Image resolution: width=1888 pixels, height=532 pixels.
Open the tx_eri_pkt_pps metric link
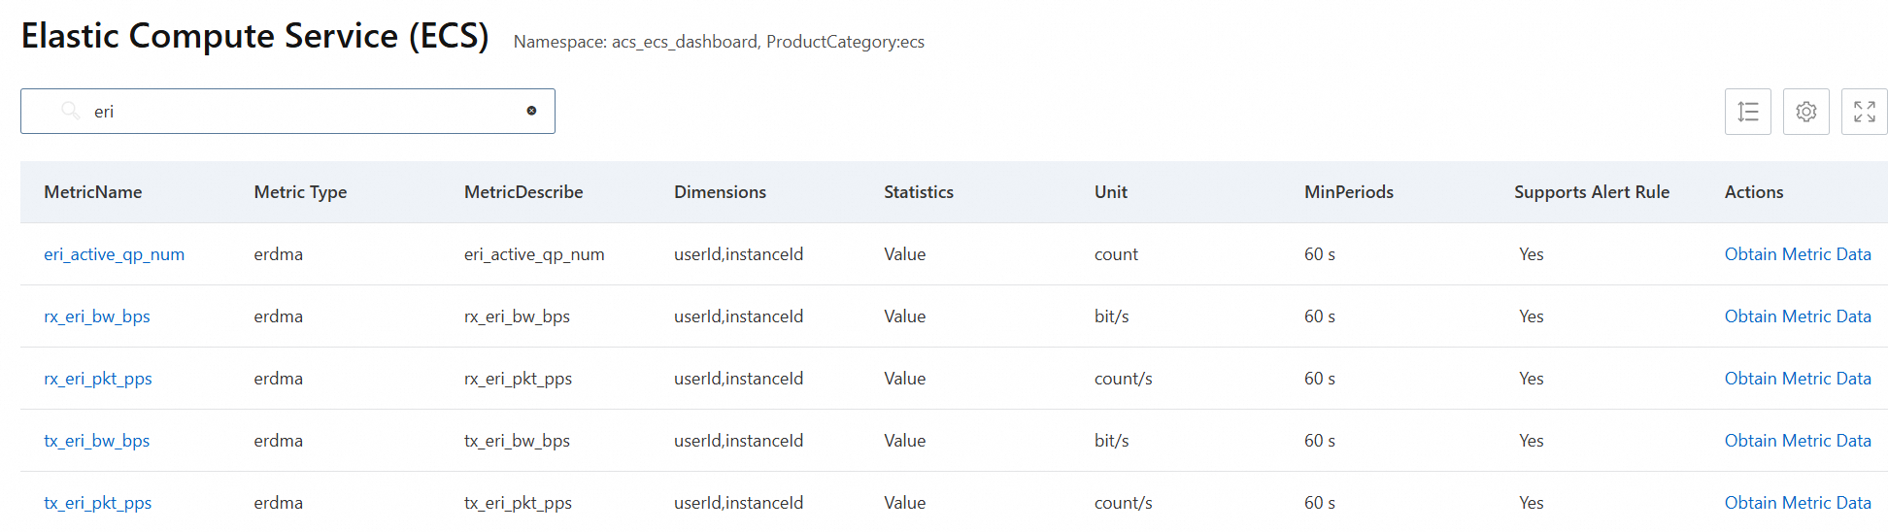pos(98,503)
